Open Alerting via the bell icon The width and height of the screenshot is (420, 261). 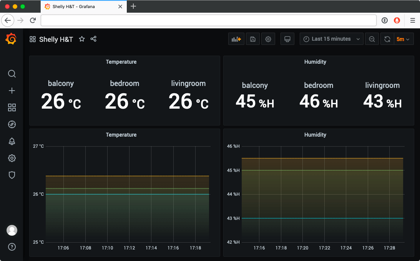[x=12, y=141]
